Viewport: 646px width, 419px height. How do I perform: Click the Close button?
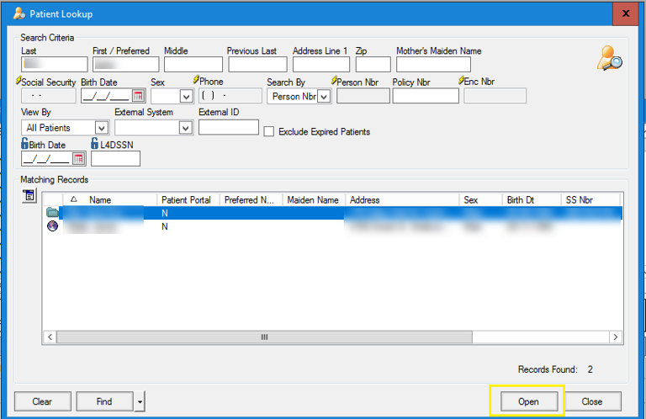(592, 401)
